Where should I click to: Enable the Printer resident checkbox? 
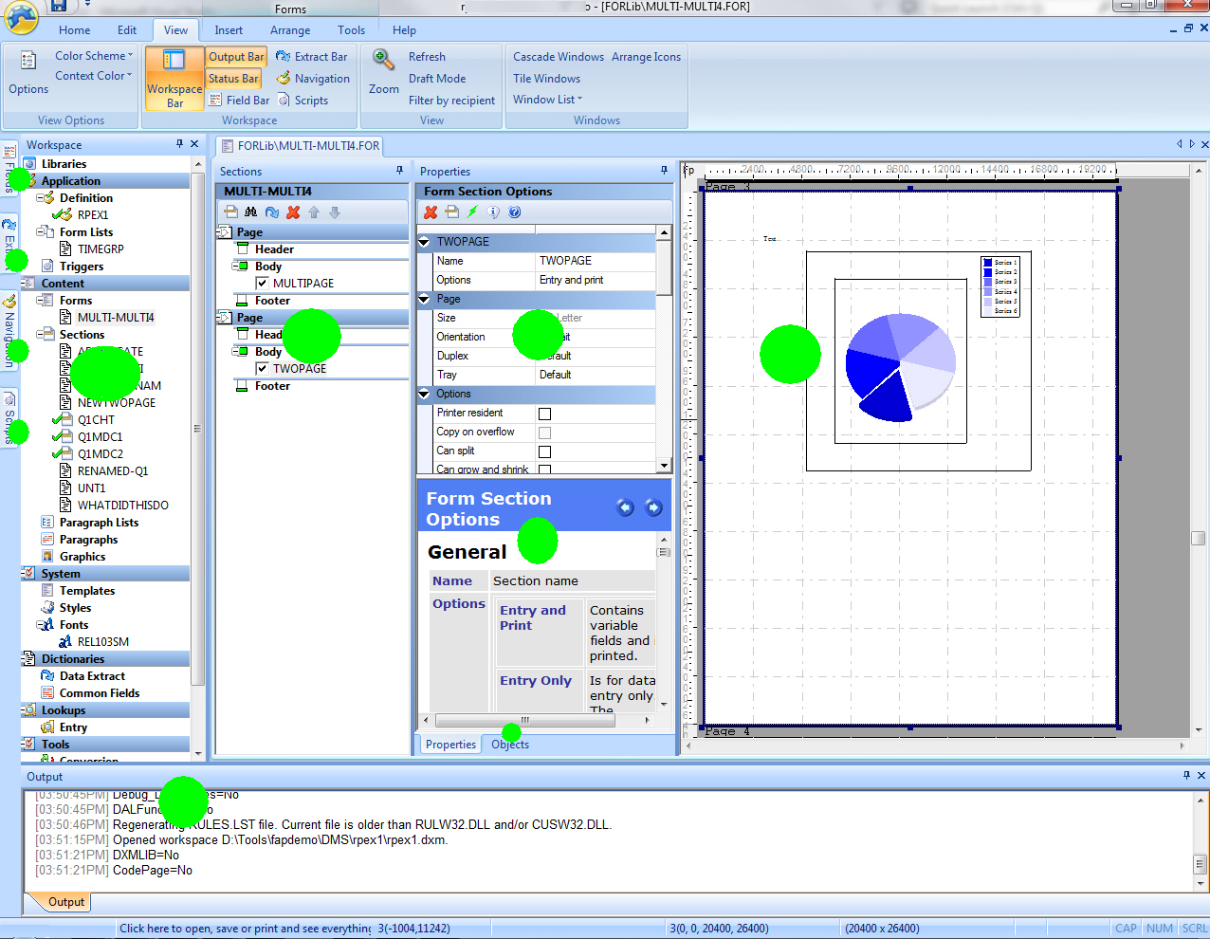tap(544, 414)
